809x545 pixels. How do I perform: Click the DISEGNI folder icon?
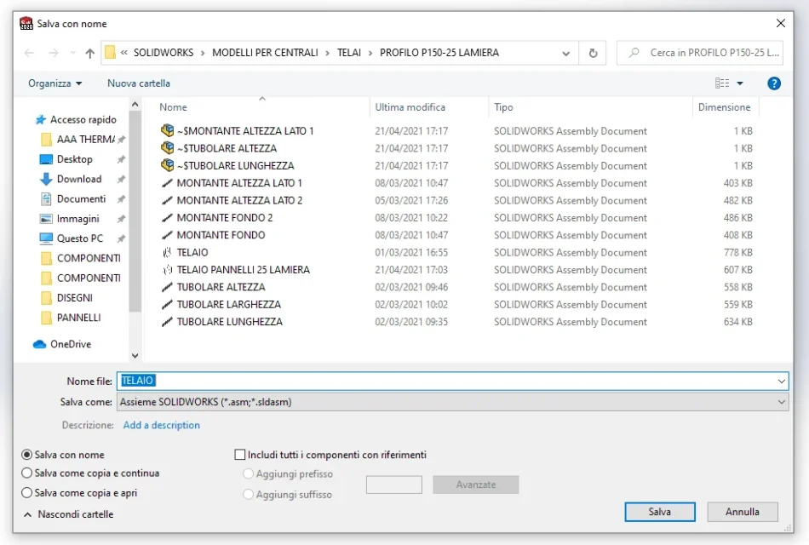click(x=46, y=298)
